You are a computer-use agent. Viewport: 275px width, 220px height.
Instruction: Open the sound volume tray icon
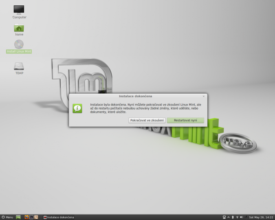(x=242, y=217)
